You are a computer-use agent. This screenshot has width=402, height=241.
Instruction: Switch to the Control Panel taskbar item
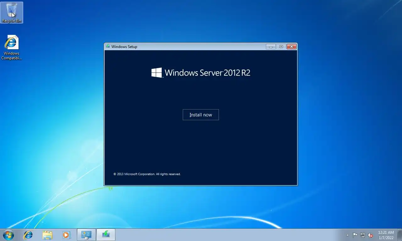86,235
